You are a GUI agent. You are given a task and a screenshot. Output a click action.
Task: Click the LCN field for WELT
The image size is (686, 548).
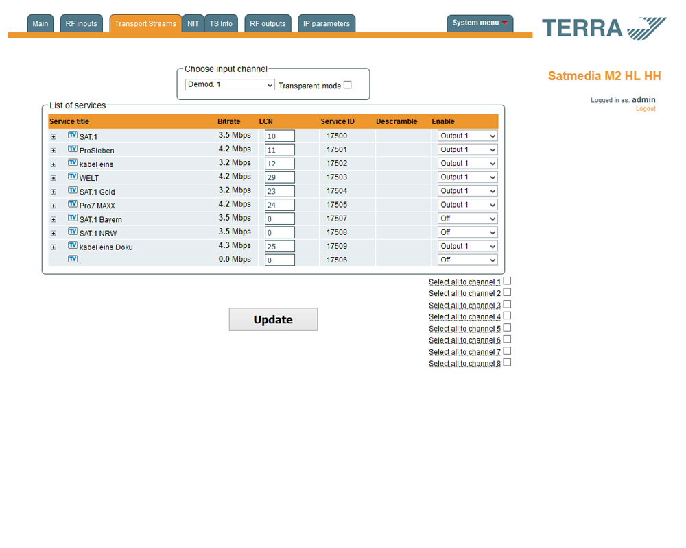(280, 177)
